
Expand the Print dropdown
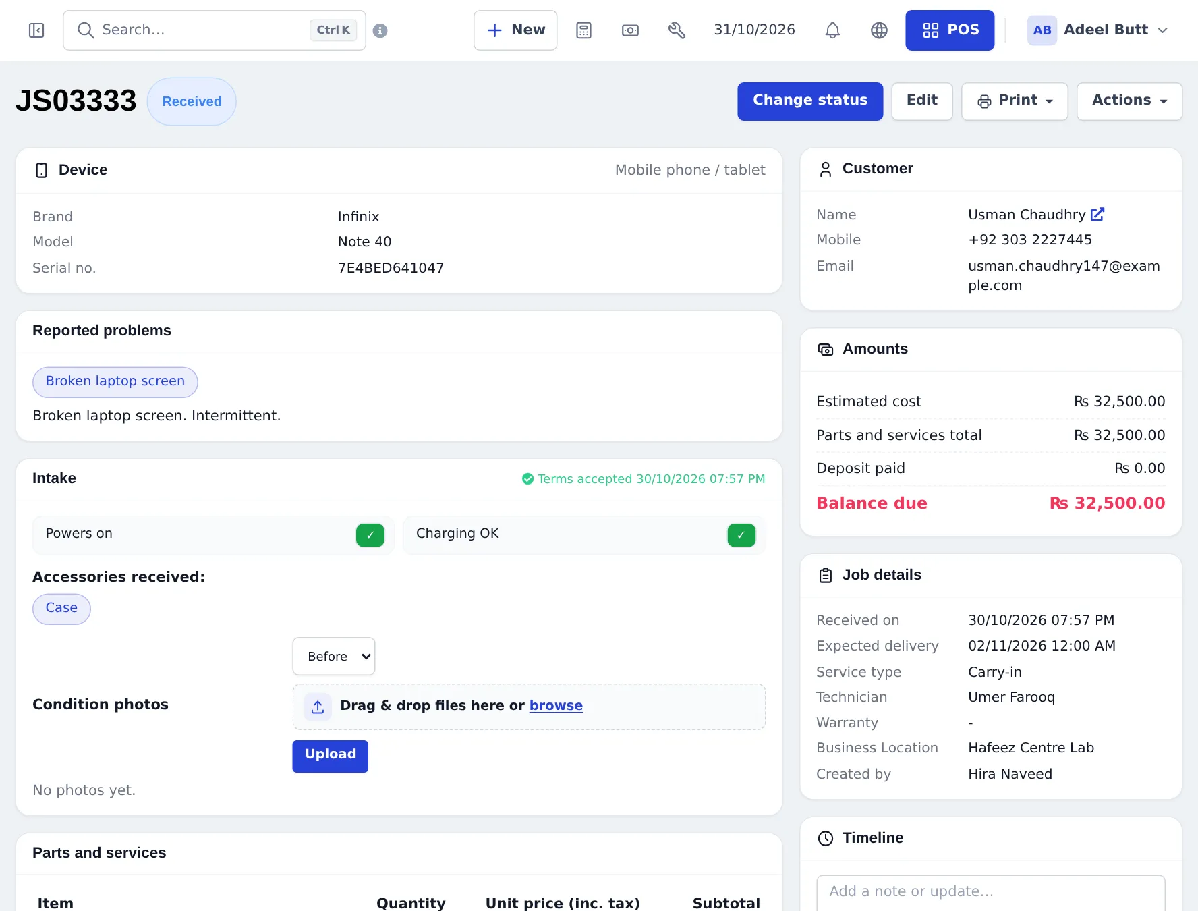coord(1015,101)
